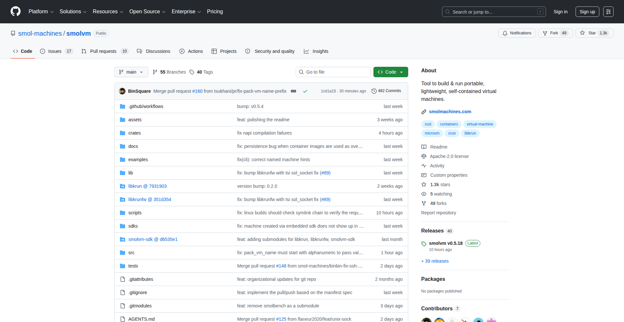
Task: Open the smolmachines.com website link
Action: tap(450, 112)
